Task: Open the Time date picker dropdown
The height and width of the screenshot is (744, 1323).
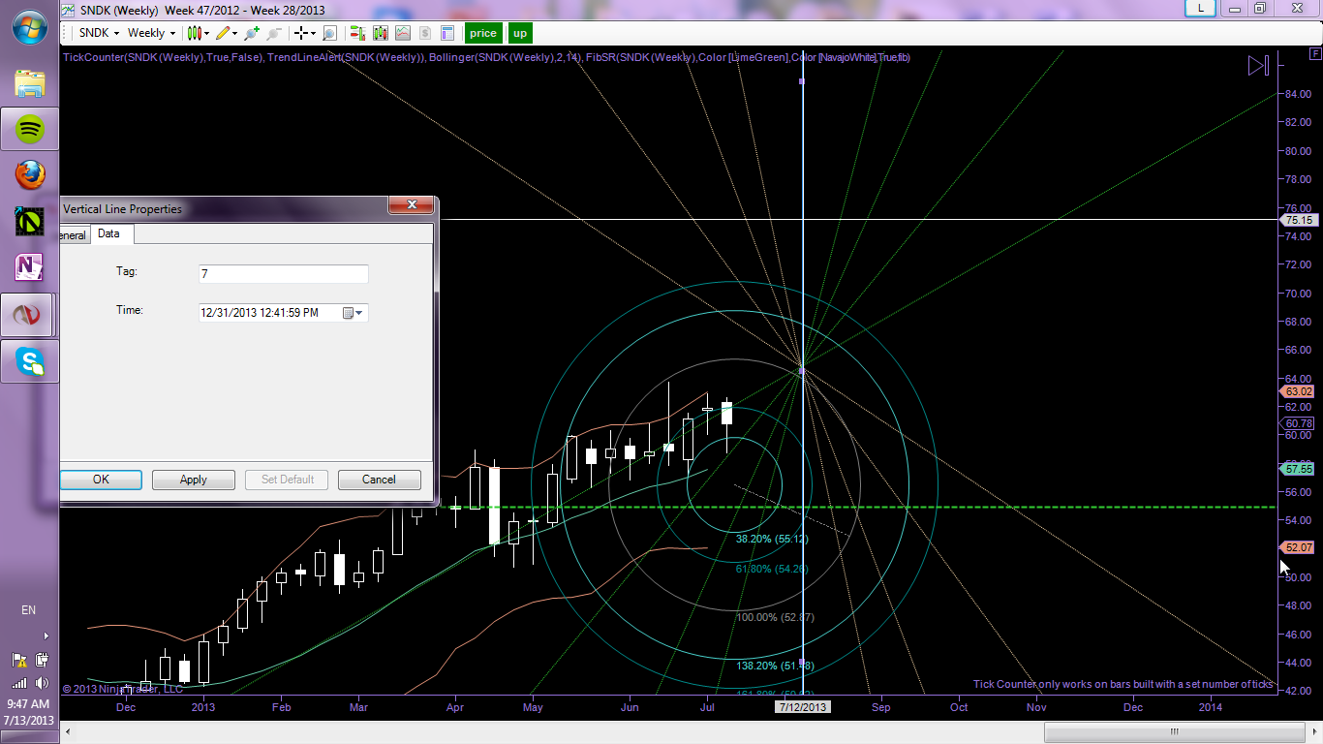Action: coord(353,313)
